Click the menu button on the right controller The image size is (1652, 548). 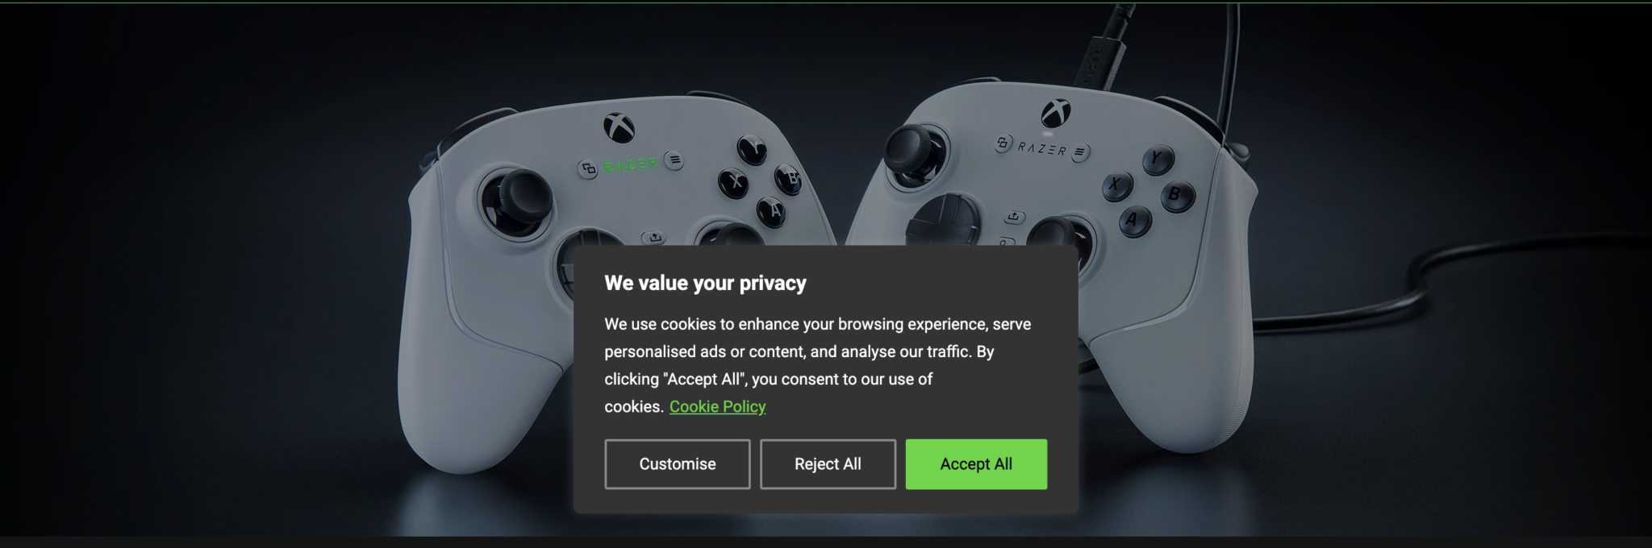tap(1081, 152)
